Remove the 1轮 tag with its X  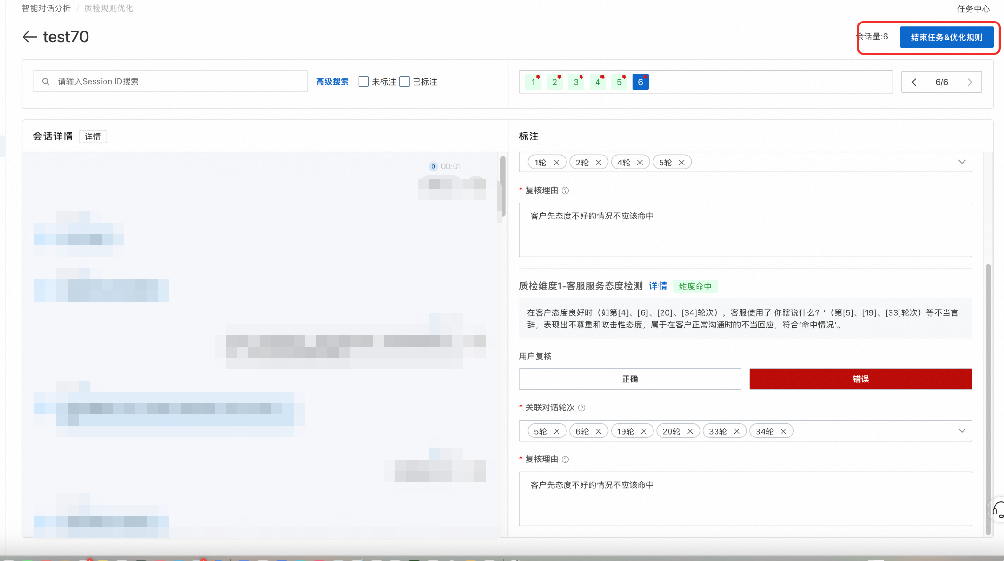[x=557, y=163]
